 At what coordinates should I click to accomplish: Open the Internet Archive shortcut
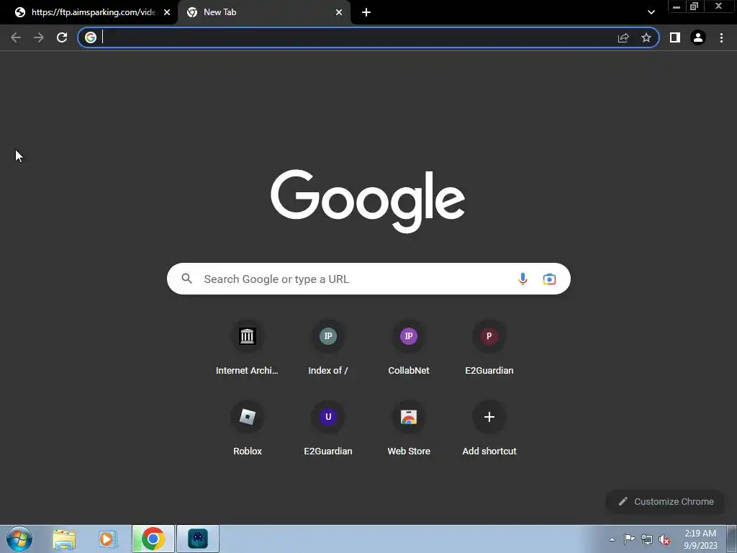pyautogui.click(x=248, y=349)
